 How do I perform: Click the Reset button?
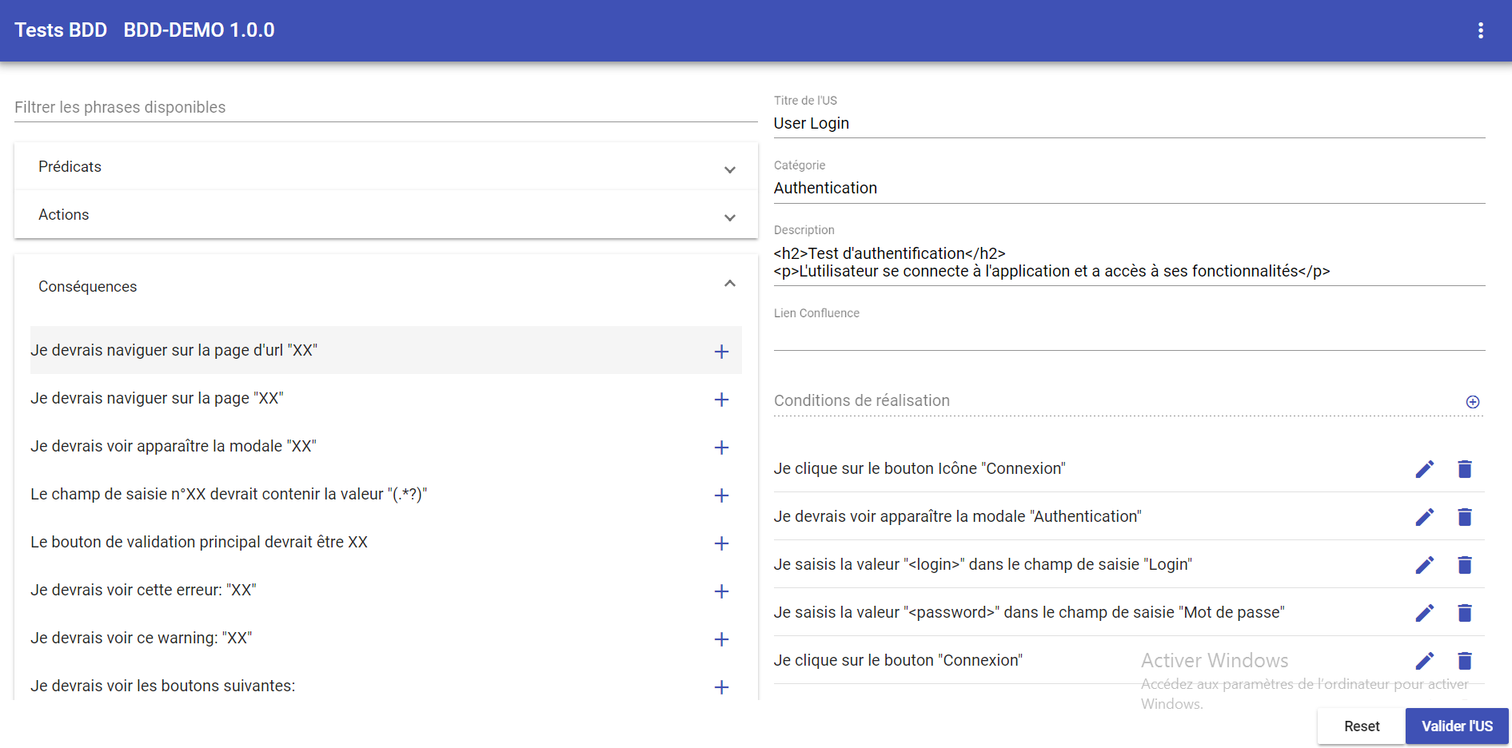tap(1362, 726)
